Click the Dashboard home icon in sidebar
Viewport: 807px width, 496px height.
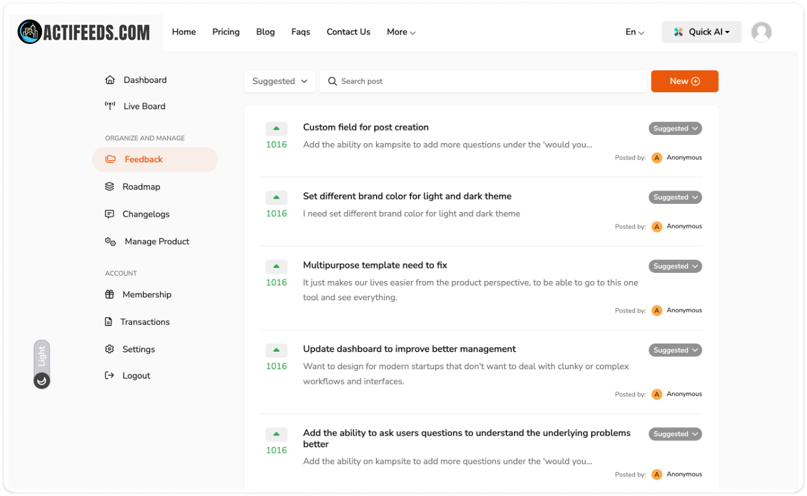pyautogui.click(x=109, y=80)
